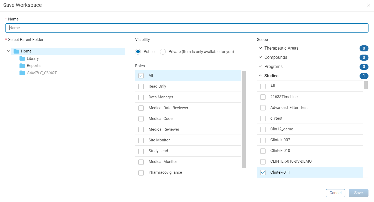Check the Site Monitor role checkbox
The height and width of the screenshot is (202, 374).
coord(141,140)
